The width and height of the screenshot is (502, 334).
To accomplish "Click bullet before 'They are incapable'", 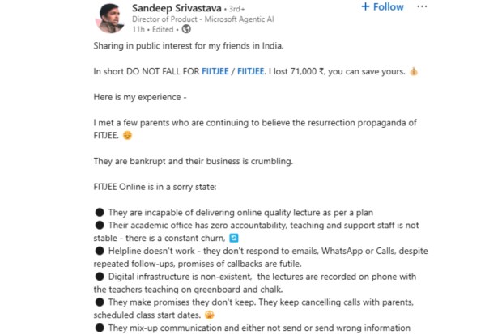I will 99,213.
